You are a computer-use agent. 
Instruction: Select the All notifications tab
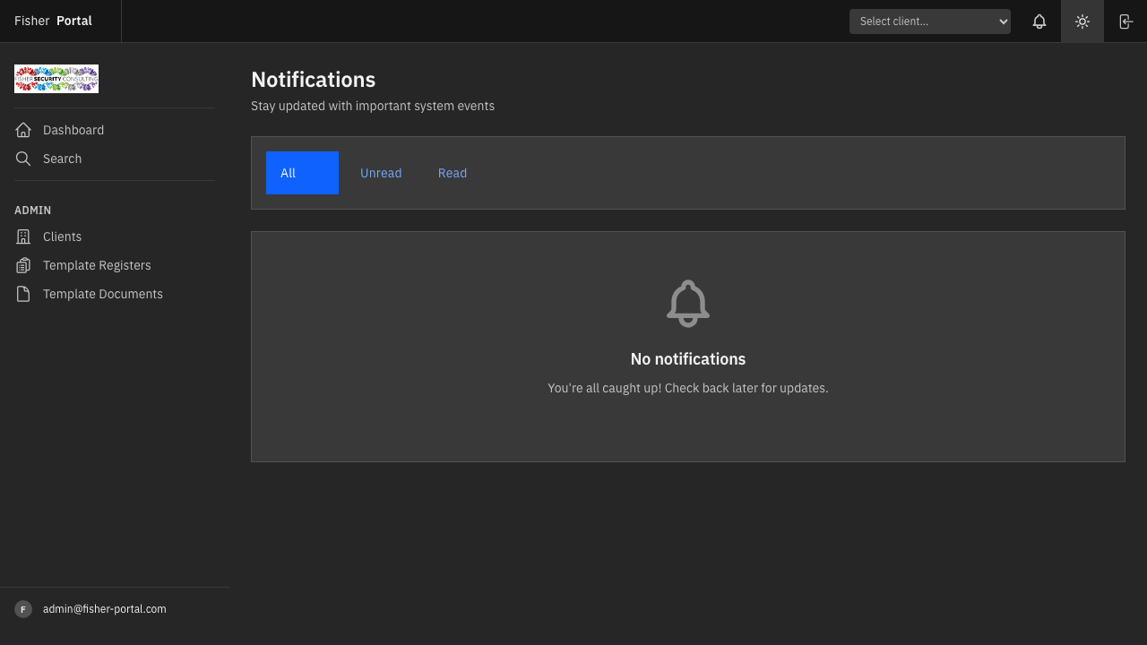click(302, 173)
